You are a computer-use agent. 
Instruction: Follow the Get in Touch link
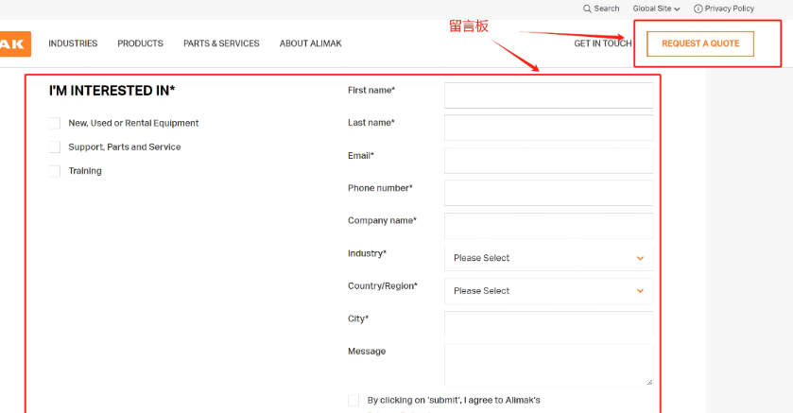(602, 43)
